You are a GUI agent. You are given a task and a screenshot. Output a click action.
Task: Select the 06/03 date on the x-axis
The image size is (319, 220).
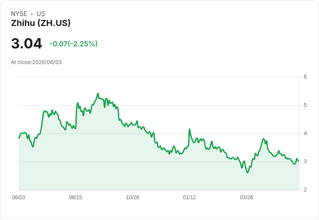tap(19, 197)
